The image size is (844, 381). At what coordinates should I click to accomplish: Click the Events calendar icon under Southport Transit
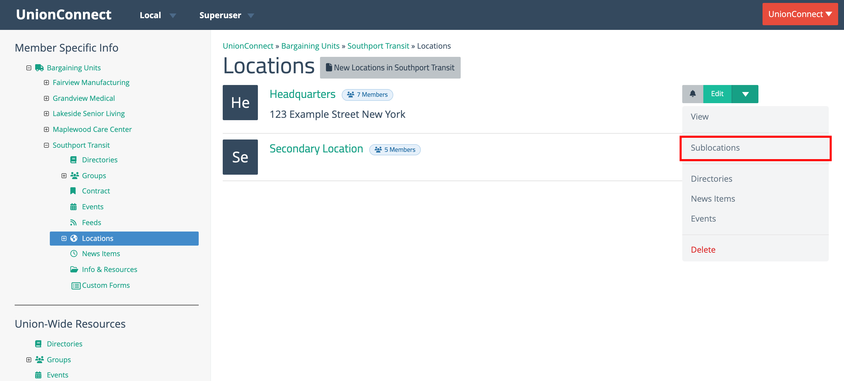[x=73, y=207]
